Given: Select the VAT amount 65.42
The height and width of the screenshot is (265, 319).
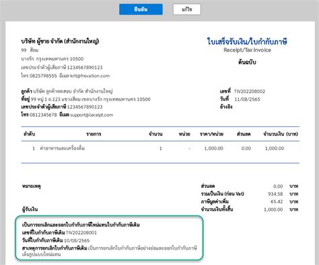Looking at the screenshot, I should click(x=277, y=201).
